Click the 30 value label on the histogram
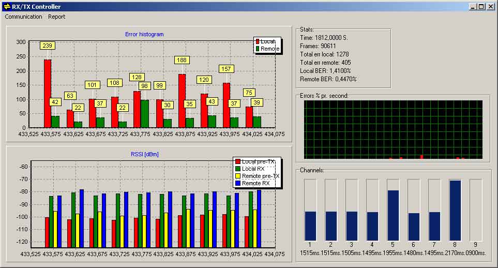The width and height of the screenshot is (498, 268). coord(168,105)
